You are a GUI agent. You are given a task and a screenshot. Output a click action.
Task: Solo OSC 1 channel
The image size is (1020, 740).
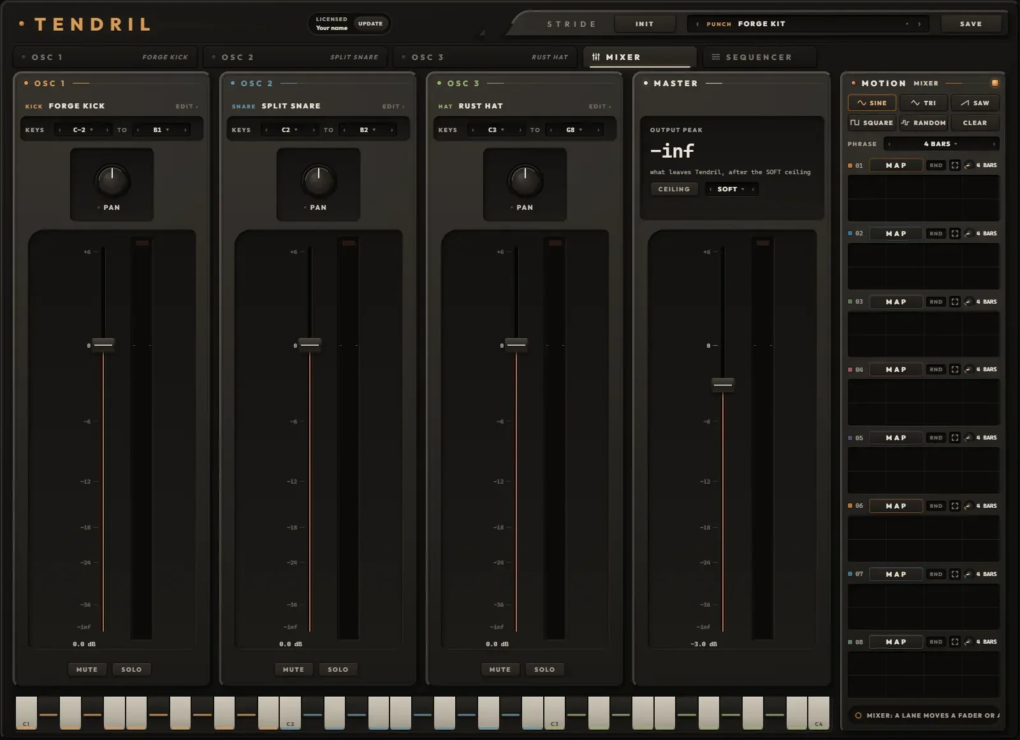(x=131, y=669)
